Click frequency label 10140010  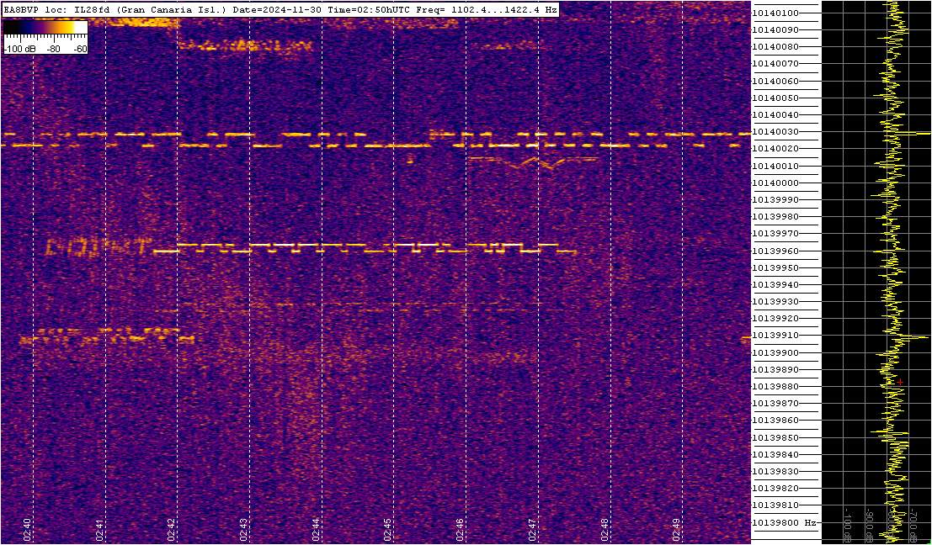click(x=775, y=166)
